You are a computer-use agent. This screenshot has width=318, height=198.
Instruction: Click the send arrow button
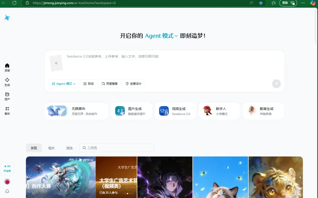pos(276,84)
